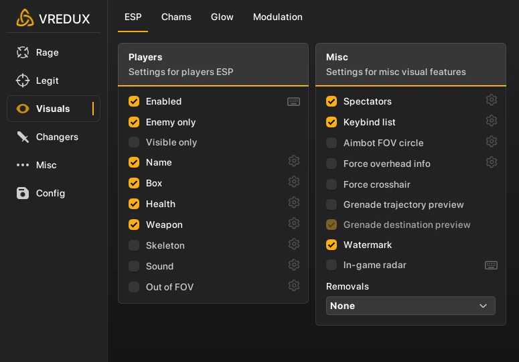
Task: Expand the Removals dropdown showing None
Action: [x=411, y=306]
